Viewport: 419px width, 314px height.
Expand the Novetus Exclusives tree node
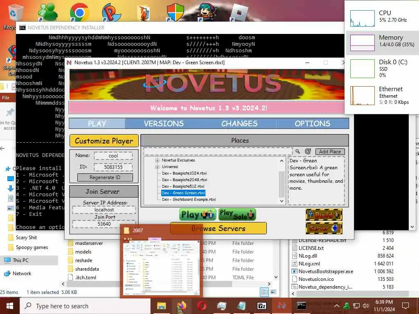pos(157,160)
